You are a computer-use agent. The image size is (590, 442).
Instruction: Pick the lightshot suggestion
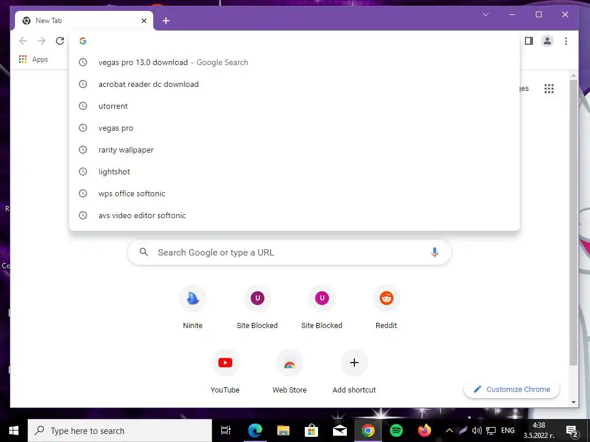(x=294, y=172)
